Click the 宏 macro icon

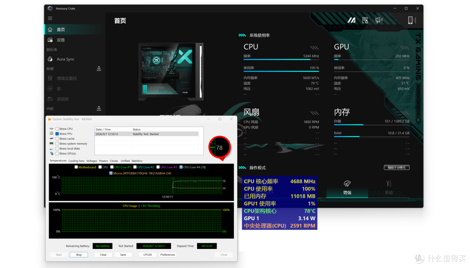pyautogui.click(x=50, y=89)
